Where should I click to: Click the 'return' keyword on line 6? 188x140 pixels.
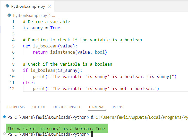40,52
